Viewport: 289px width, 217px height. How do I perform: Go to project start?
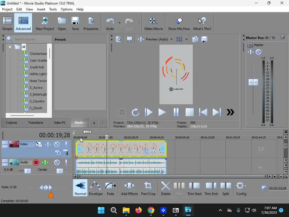pos(203,112)
